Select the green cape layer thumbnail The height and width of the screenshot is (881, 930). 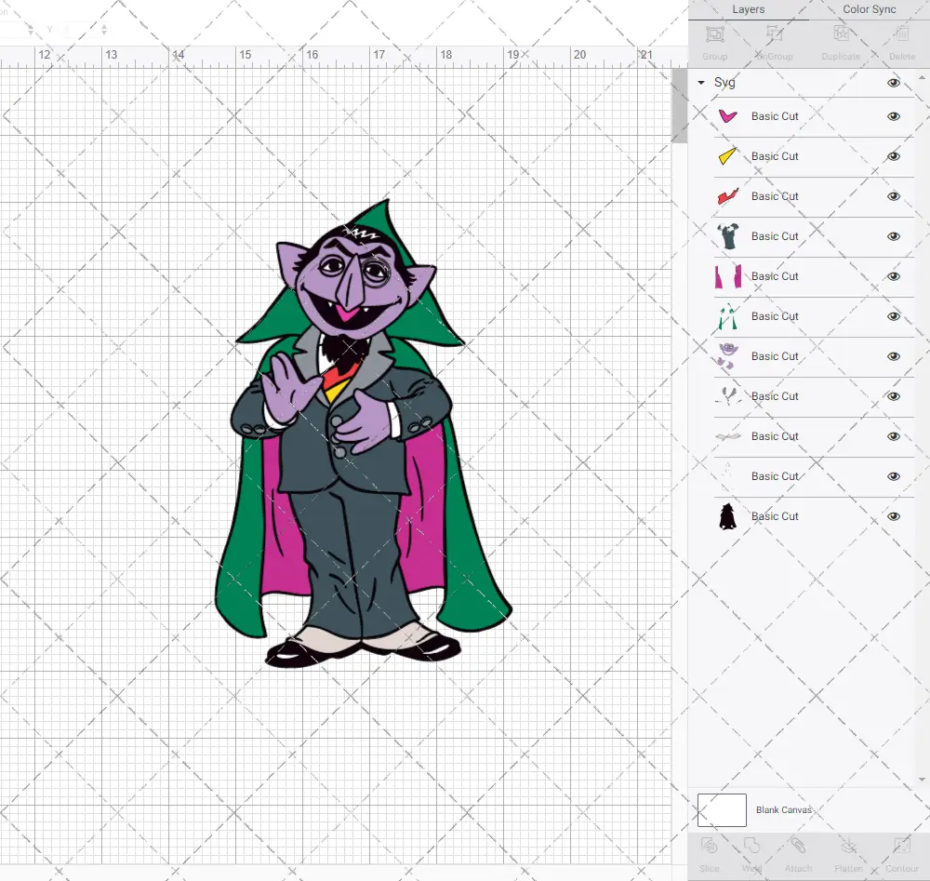pos(728,316)
